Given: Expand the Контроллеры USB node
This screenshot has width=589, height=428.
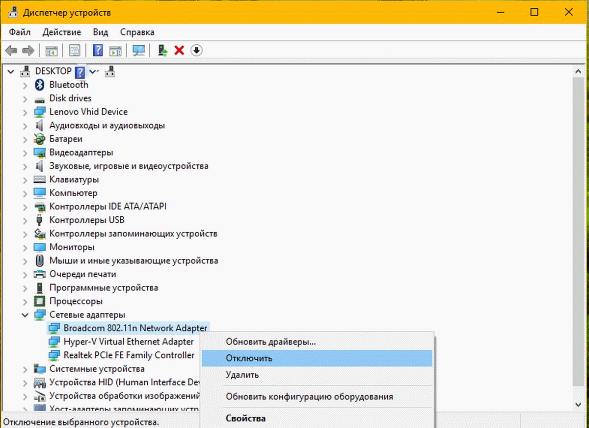Looking at the screenshot, I should [x=25, y=220].
